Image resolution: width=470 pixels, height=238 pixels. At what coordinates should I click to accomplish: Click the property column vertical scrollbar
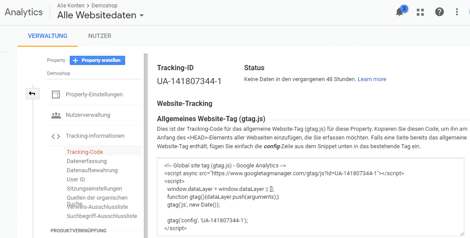[x=146, y=146]
